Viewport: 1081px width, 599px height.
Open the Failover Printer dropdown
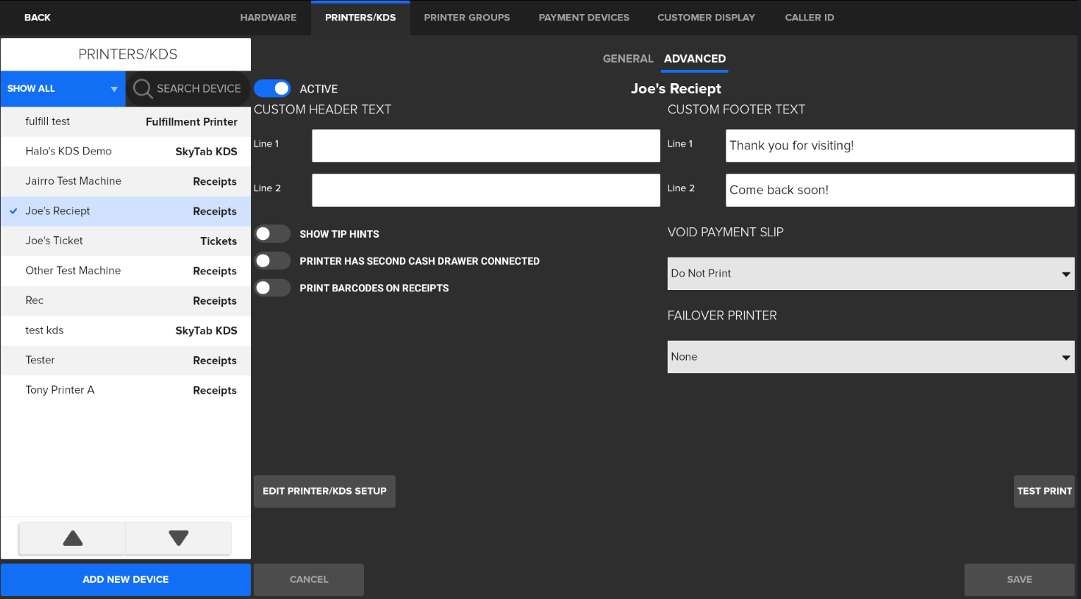click(870, 357)
